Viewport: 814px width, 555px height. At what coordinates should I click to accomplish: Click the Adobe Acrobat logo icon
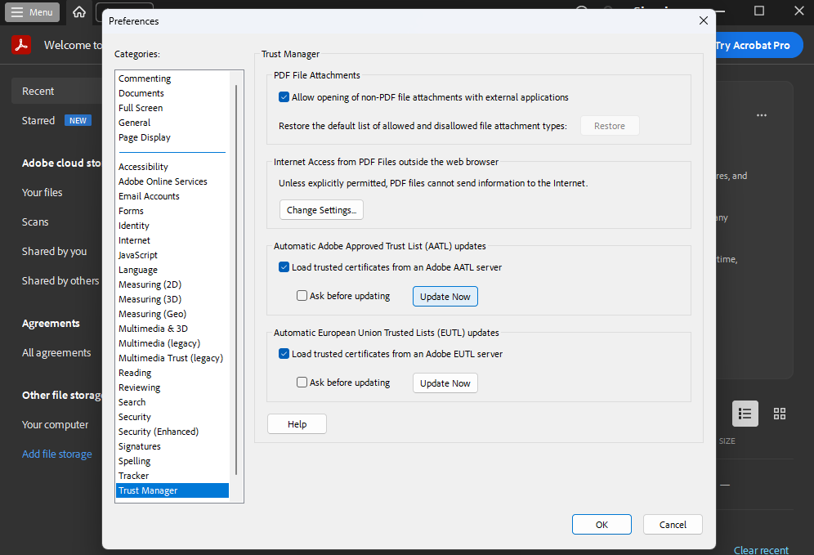coord(21,45)
